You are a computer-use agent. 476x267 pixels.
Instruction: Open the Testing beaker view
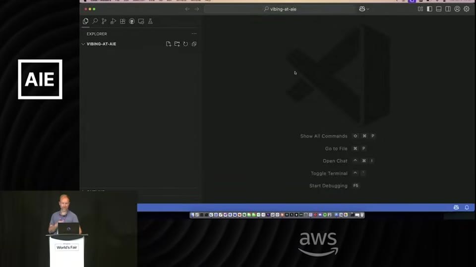150,21
